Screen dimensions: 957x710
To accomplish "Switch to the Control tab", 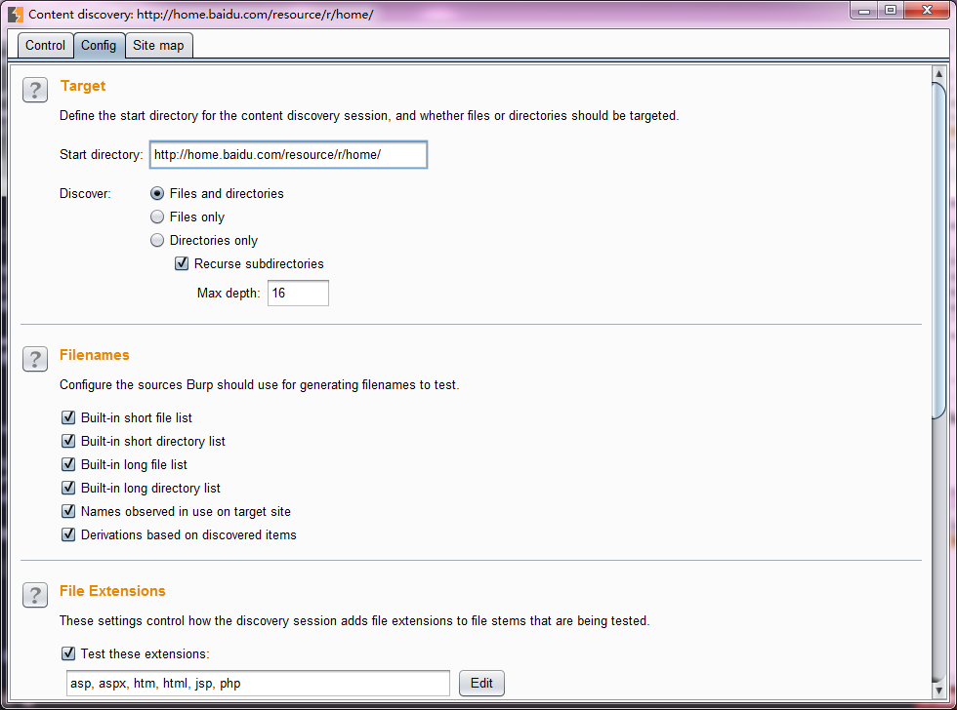I will tap(46, 46).
